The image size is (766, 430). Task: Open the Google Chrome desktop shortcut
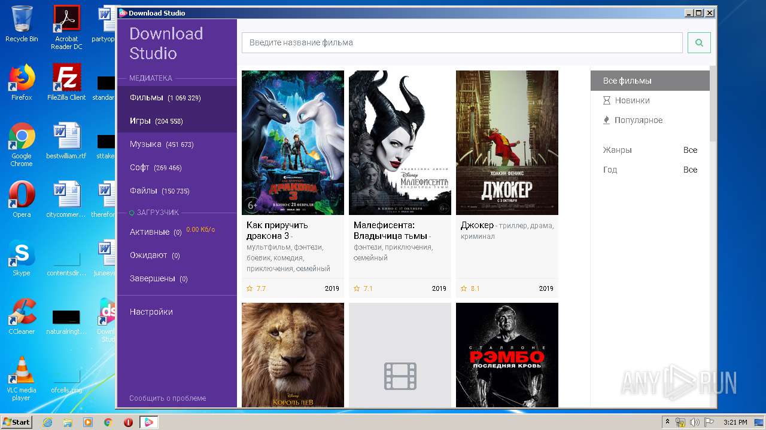tap(22, 144)
